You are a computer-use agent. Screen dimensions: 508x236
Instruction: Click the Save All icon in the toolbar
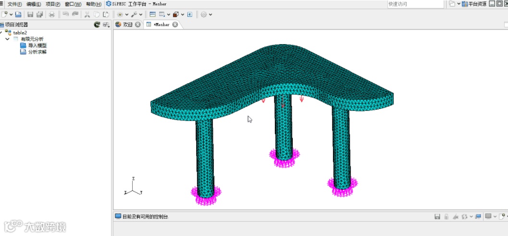click(x=40, y=14)
